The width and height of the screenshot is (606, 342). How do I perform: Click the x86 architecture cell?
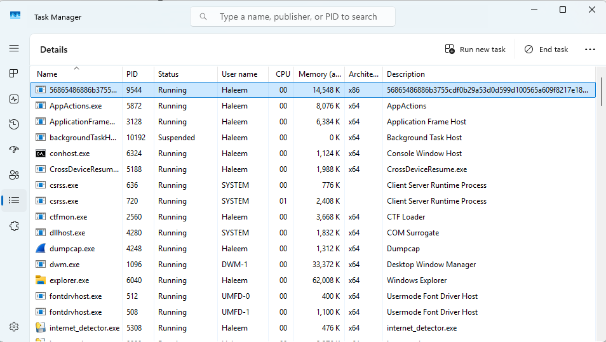(354, 90)
